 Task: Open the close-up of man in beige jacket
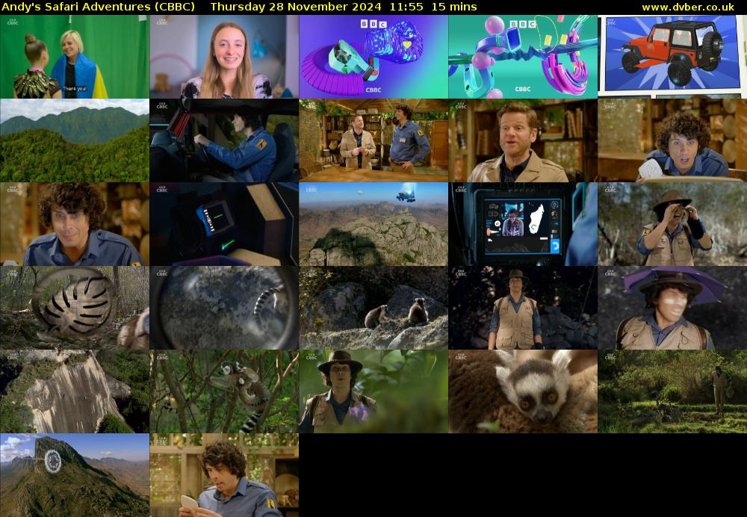pyautogui.click(x=523, y=140)
